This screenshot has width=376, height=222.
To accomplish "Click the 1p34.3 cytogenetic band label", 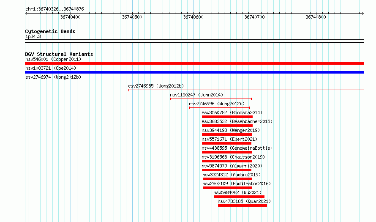I will point(33,36).
